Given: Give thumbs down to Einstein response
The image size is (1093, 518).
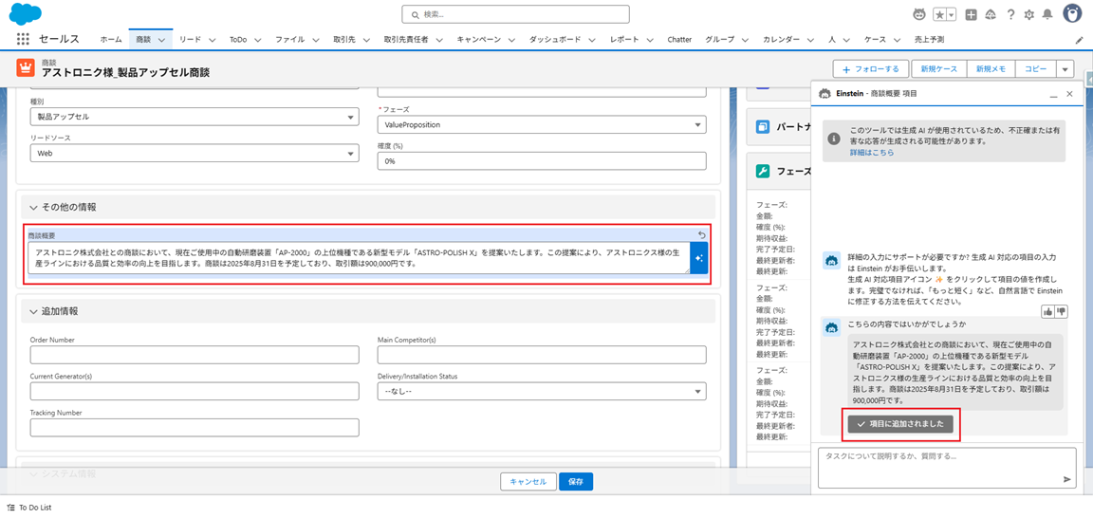Looking at the screenshot, I should click(1061, 311).
